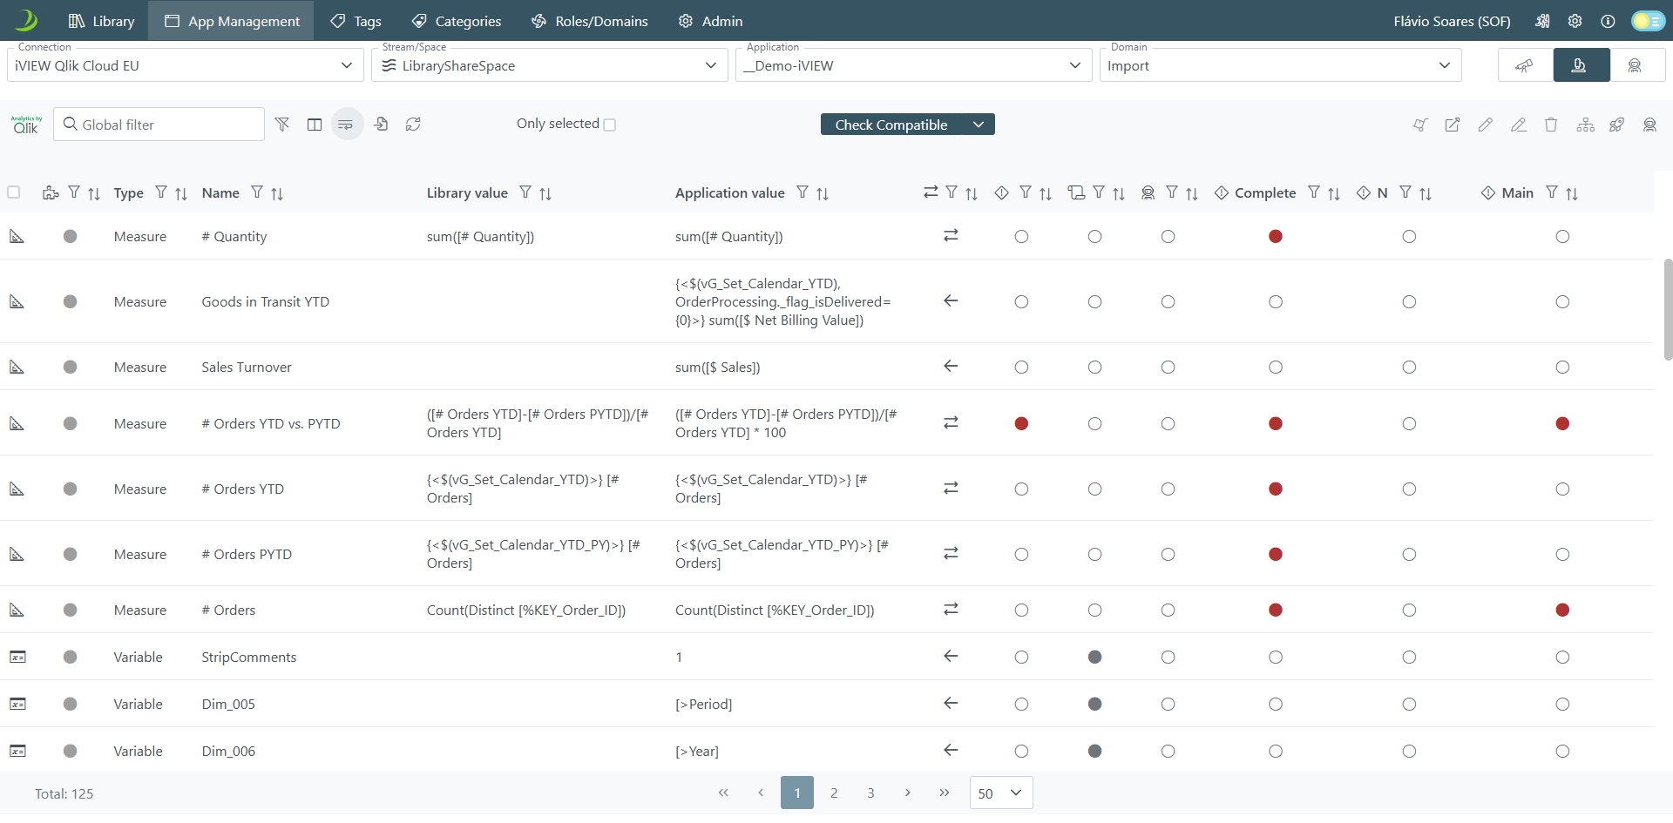The width and height of the screenshot is (1673, 823).
Task: Go to page 2 of results
Action: coord(834,793)
